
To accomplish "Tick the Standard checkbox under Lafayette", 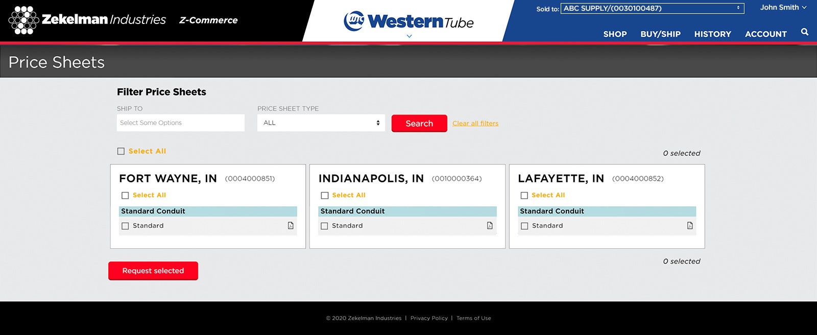I will [x=524, y=226].
